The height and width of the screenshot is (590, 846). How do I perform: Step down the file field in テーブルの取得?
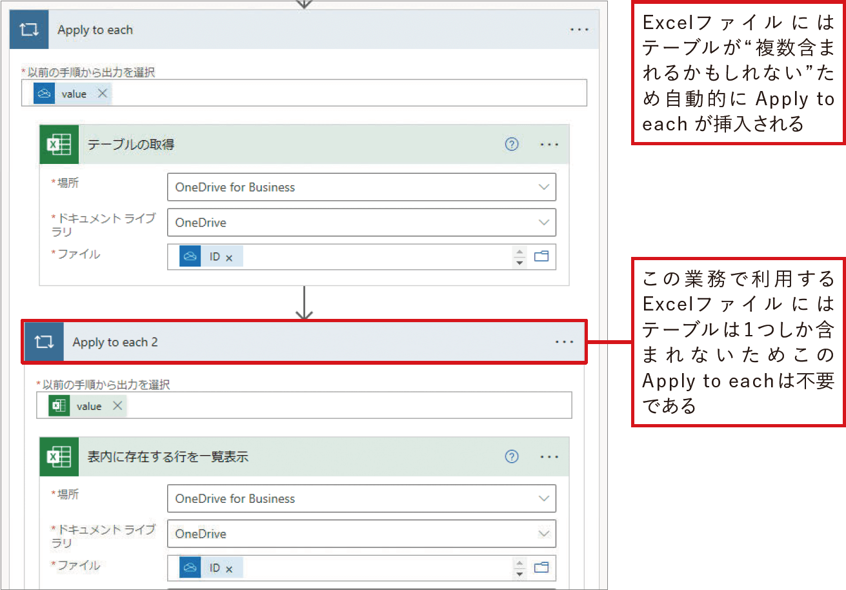coord(519,263)
